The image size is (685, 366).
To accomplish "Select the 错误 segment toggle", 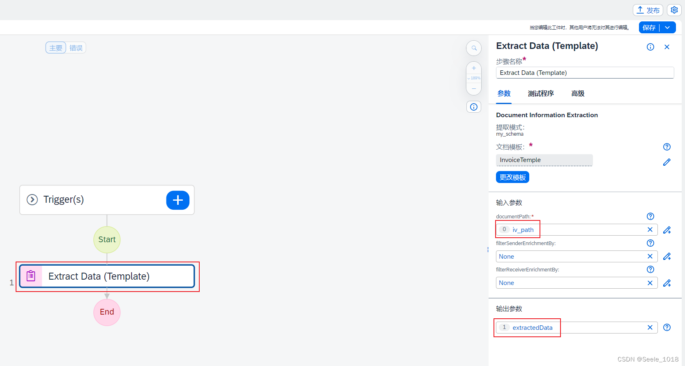I will coord(76,48).
